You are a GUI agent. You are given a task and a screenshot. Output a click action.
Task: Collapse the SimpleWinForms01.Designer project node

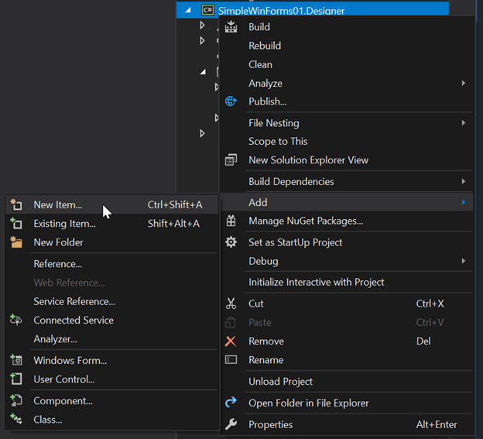click(x=188, y=11)
